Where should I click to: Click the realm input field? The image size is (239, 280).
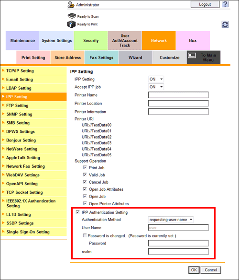point(178,252)
